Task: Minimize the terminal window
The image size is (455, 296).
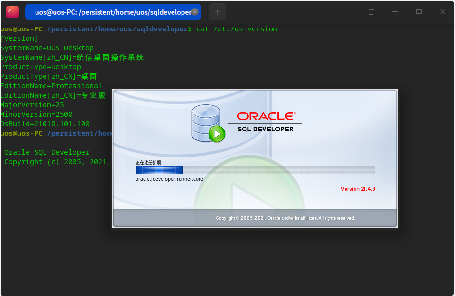Action: pyautogui.click(x=395, y=12)
